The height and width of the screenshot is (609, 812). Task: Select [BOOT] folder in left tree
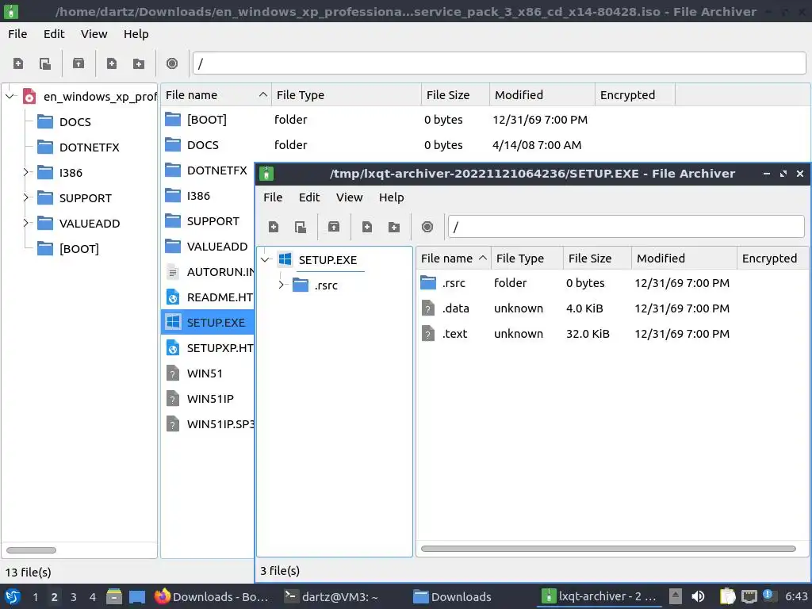(x=79, y=249)
